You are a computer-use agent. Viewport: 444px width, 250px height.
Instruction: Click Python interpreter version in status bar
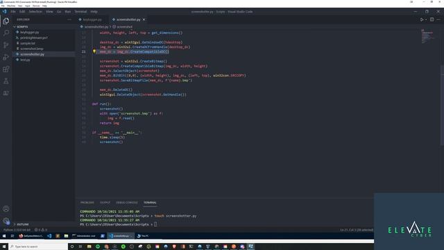click(17, 230)
